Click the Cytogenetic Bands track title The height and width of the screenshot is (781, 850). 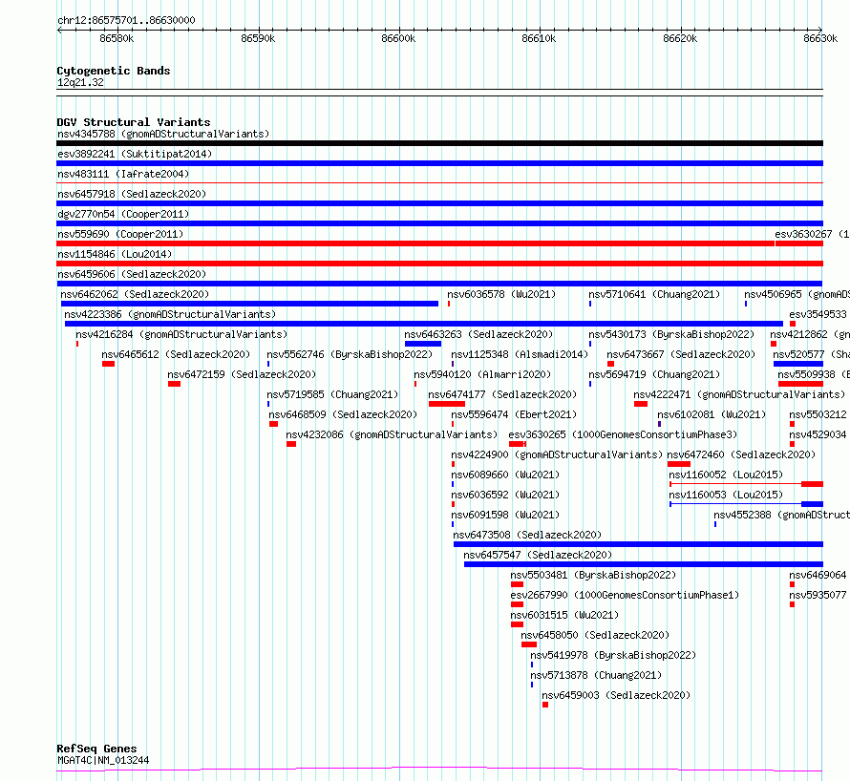tap(114, 71)
